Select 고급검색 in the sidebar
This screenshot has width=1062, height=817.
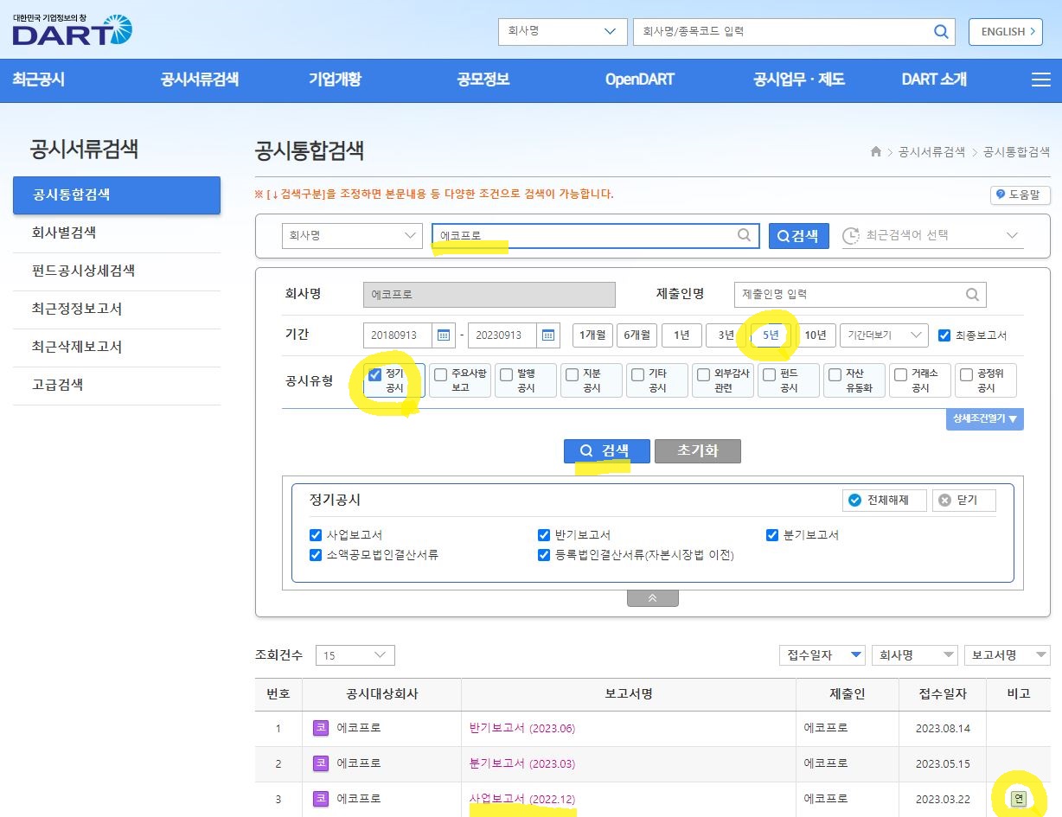pyautogui.click(x=117, y=385)
